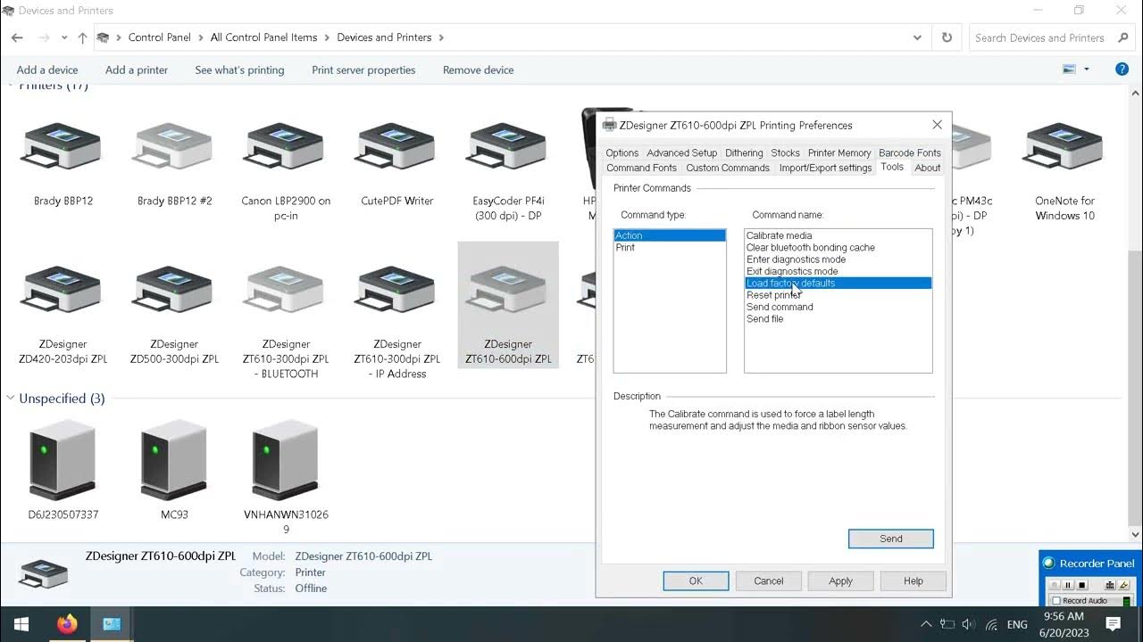
Task: Open the Stocks tab
Action: coord(785,152)
